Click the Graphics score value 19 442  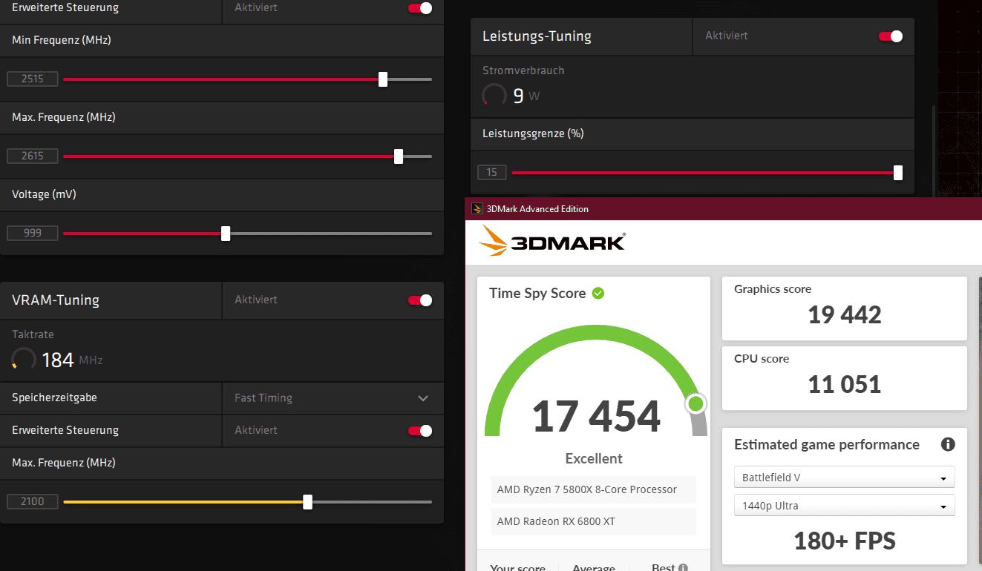(845, 314)
